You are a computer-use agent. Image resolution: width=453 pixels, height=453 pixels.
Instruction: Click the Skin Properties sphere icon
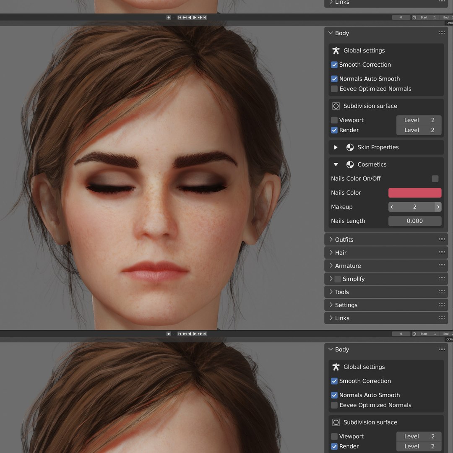click(350, 147)
